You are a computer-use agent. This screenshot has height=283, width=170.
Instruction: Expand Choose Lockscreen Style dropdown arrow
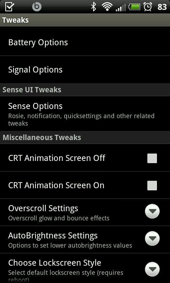[x=152, y=269]
